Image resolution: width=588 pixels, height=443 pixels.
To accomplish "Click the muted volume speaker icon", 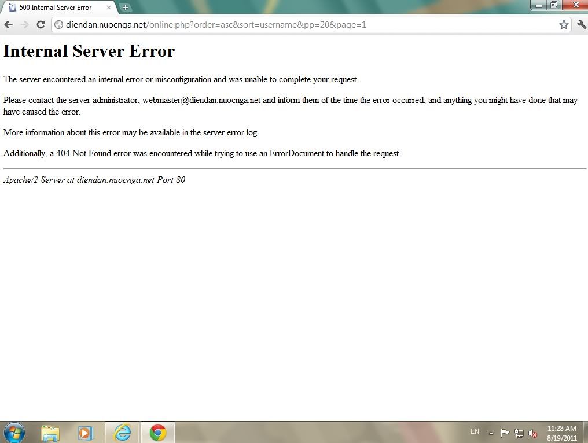I will [x=533, y=433].
